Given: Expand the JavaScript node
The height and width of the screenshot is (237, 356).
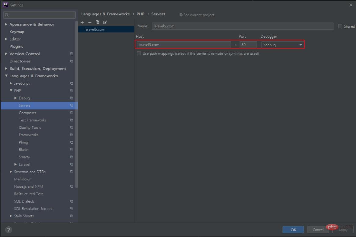Looking at the screenshot, I should [11, 83].
